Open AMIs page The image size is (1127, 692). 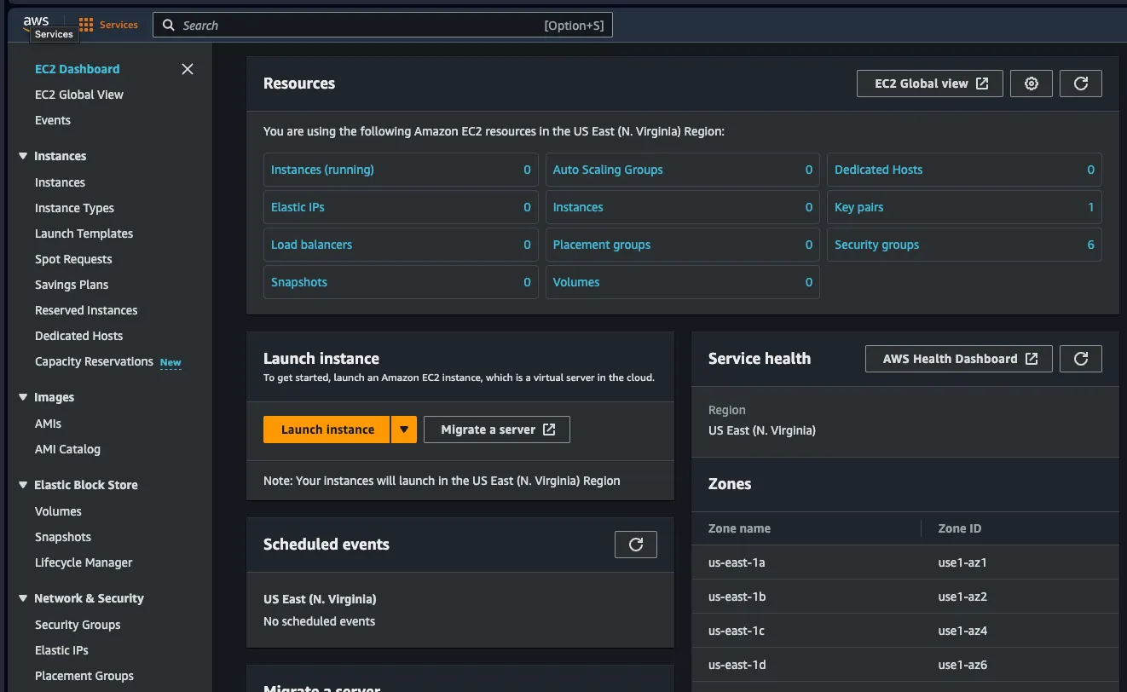click(x=48, y=424)
